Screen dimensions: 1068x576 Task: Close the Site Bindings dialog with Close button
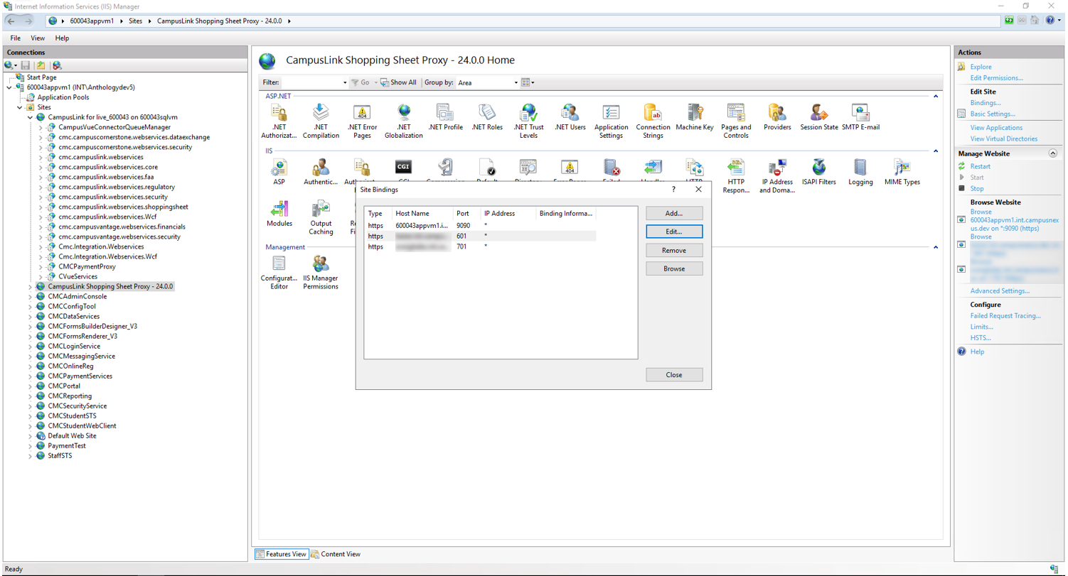click(x=674, y=374)
